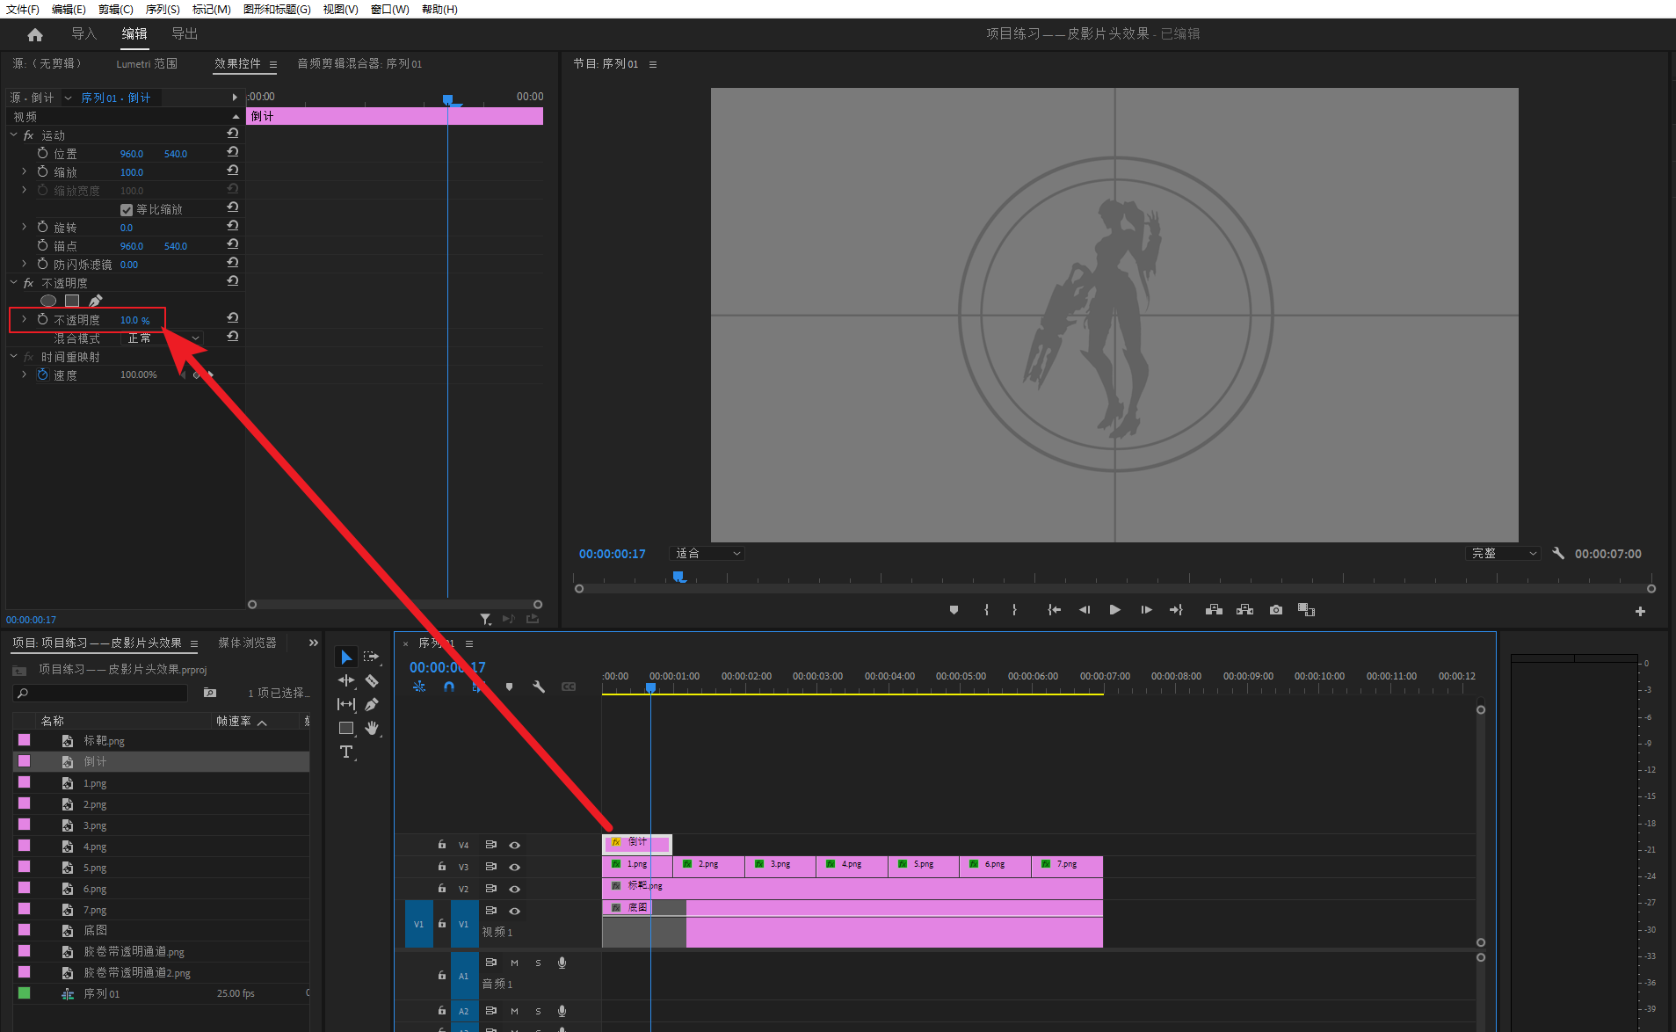
Task: Switch to the 媒体浏览器 tab
Action: 247,643
